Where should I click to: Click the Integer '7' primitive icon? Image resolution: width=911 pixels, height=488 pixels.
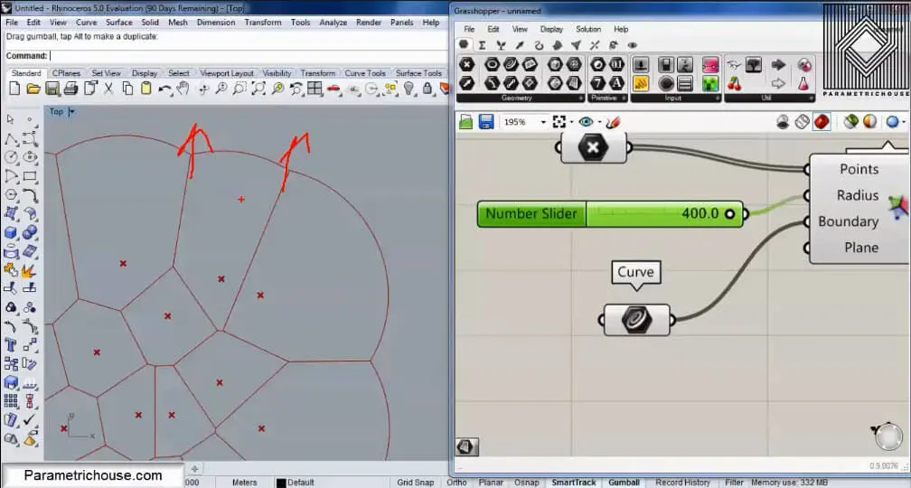[598, 84]
